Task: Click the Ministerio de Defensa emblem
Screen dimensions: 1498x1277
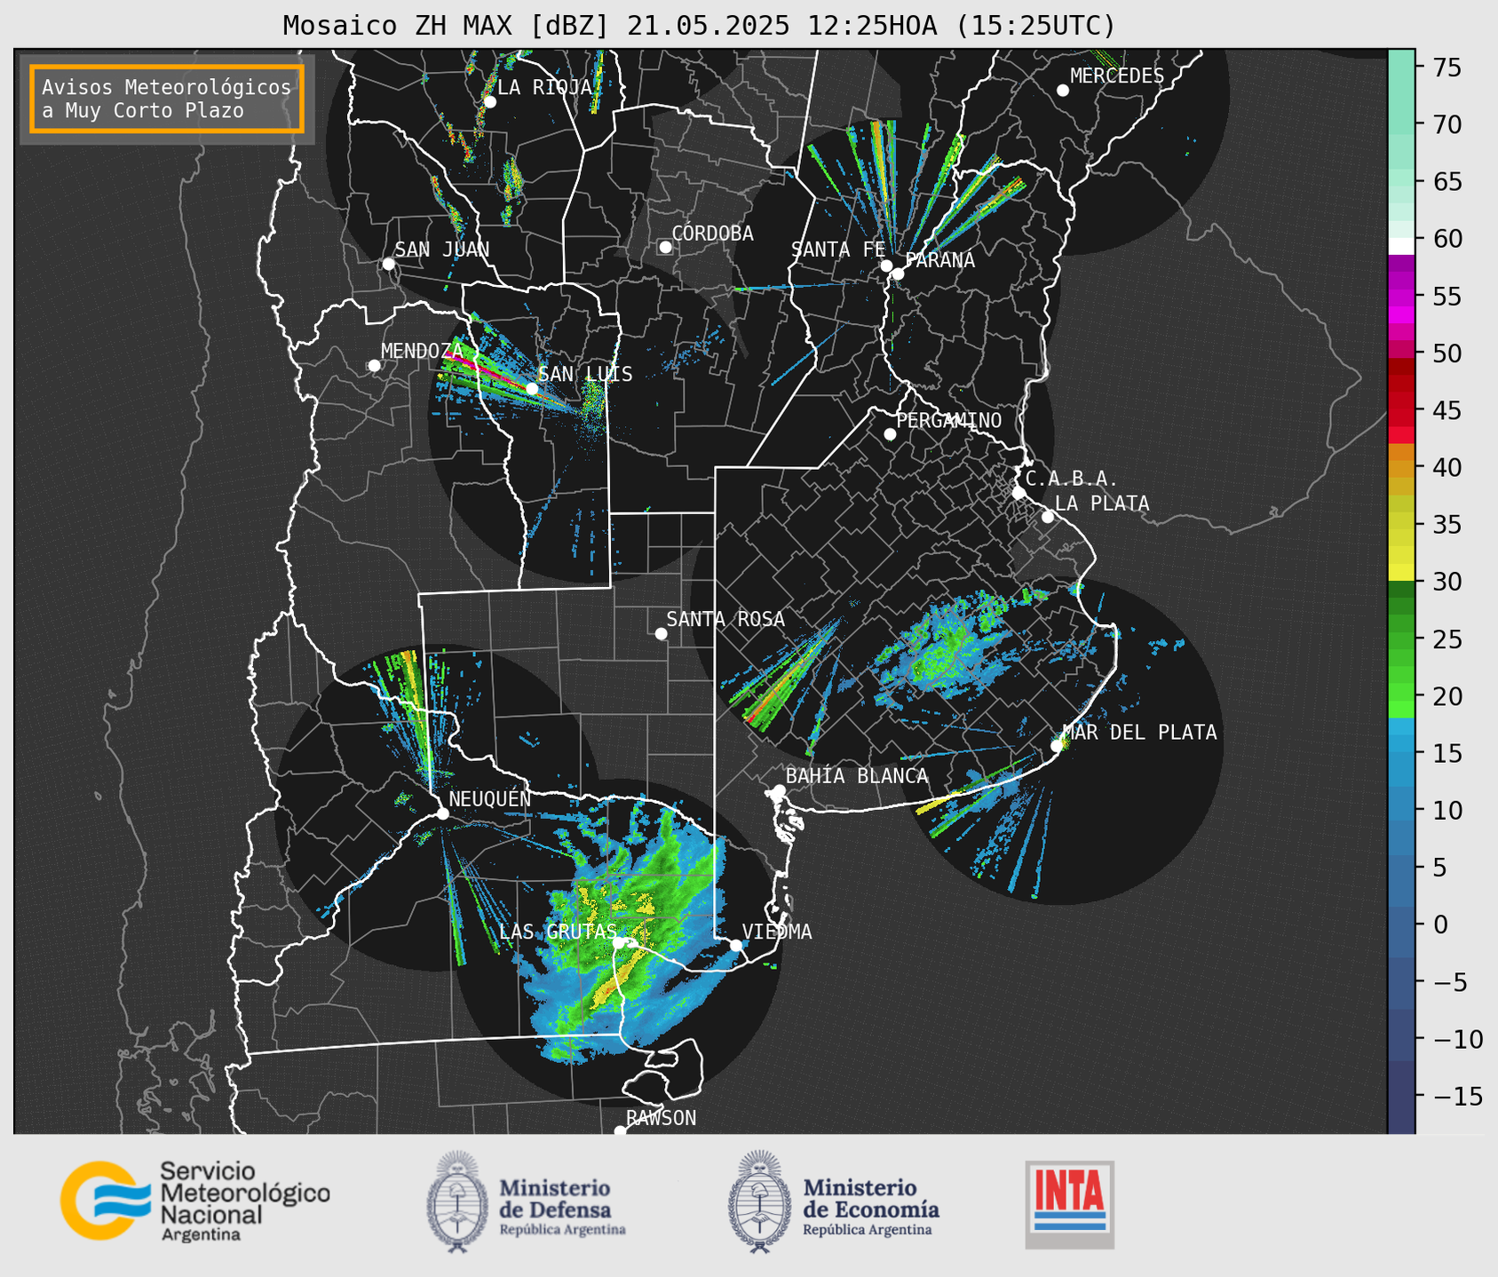Action: click(x=456, y=1202)
